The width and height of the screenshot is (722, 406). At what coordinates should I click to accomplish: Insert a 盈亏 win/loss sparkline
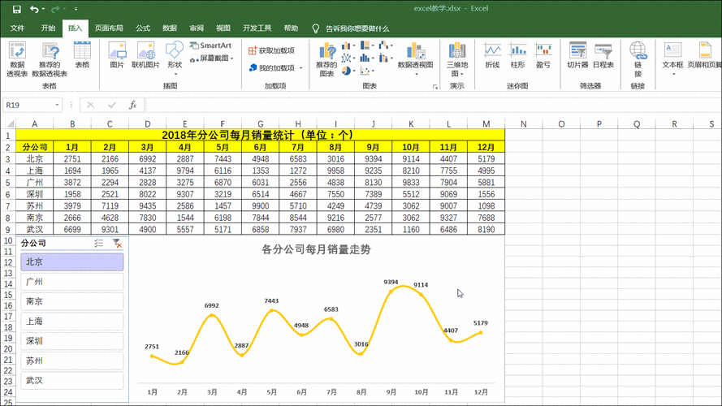[x=543, y=55]
